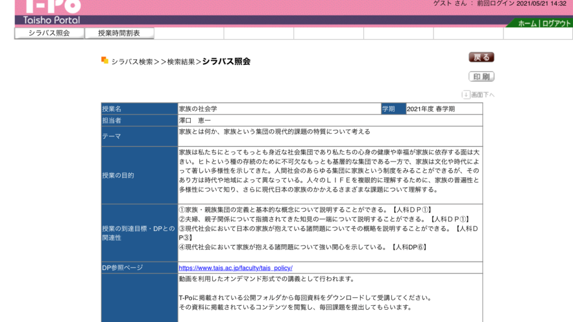Click シラバス検索 in the breadcrumb
The width and height of the screenshot is (573, 322).
click(x=132, y=61)
